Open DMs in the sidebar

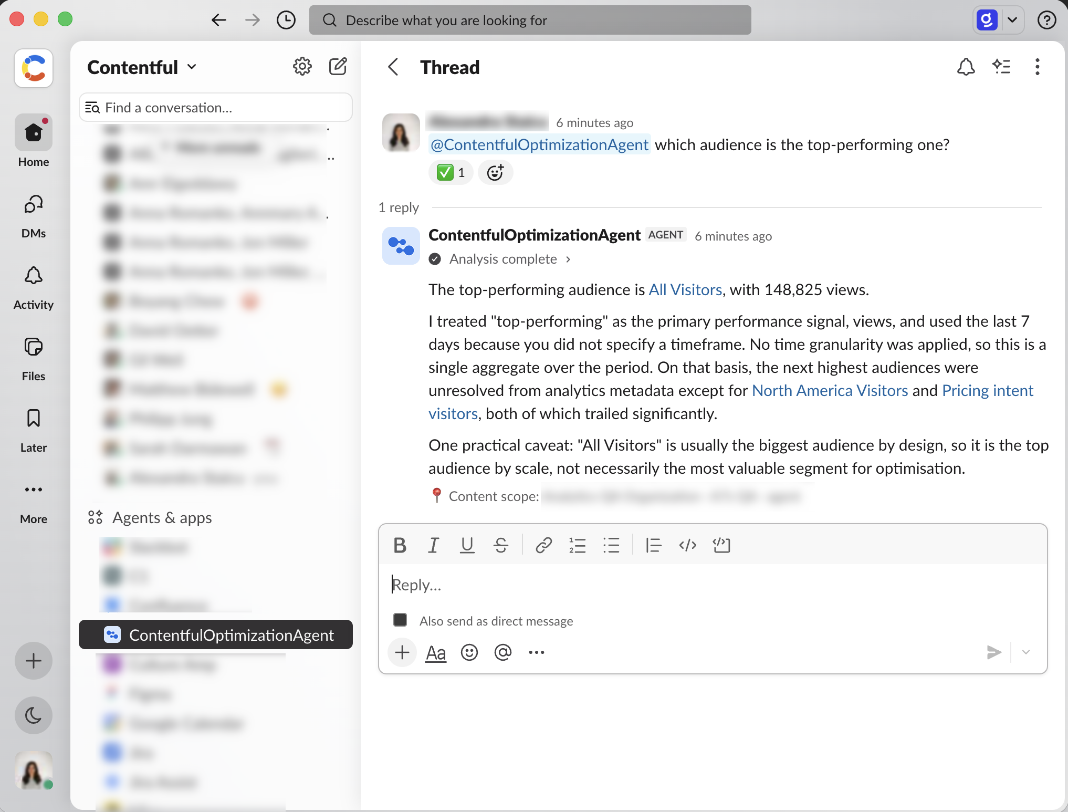[x=34, y=217]
